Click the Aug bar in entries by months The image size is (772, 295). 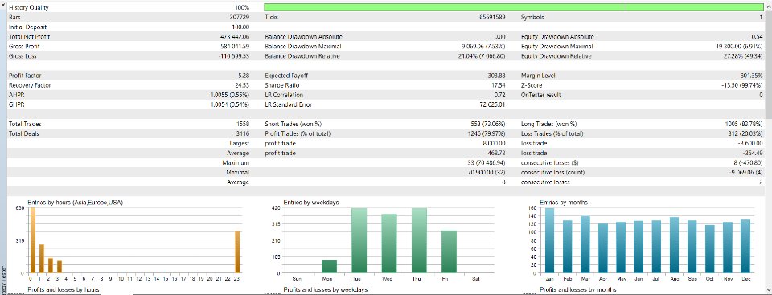(674, 245)
